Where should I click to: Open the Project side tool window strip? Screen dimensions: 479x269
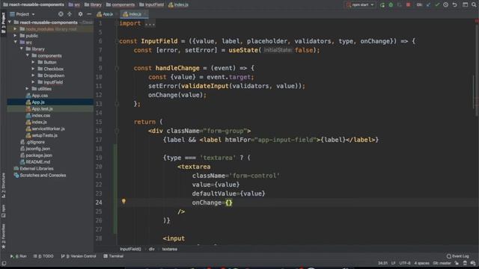tap(3, 23)
